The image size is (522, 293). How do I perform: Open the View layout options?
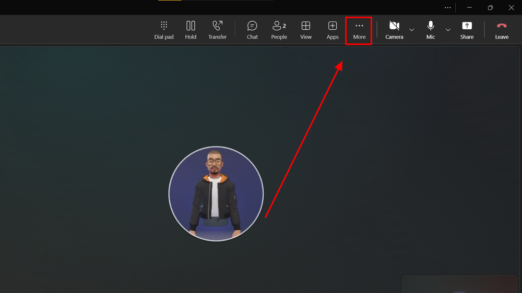click(306, 30)
